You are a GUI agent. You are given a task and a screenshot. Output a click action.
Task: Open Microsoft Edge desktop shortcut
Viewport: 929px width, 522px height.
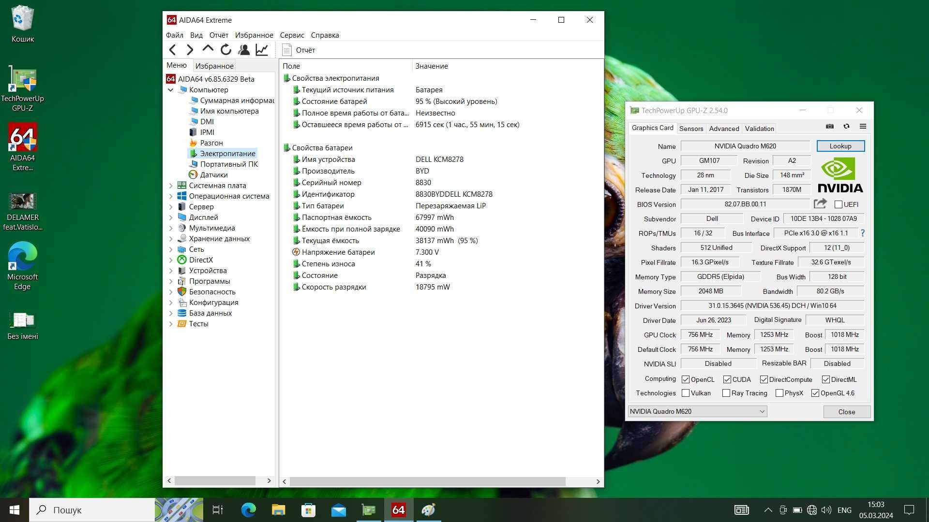coord(22,265)
